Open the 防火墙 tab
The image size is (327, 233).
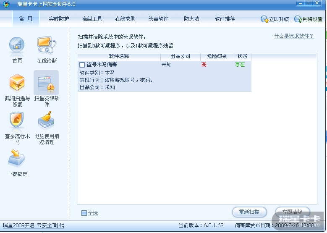click(191, 19)
